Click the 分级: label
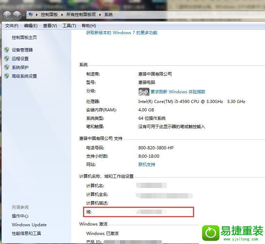265x244 pixels. point(91,91)
